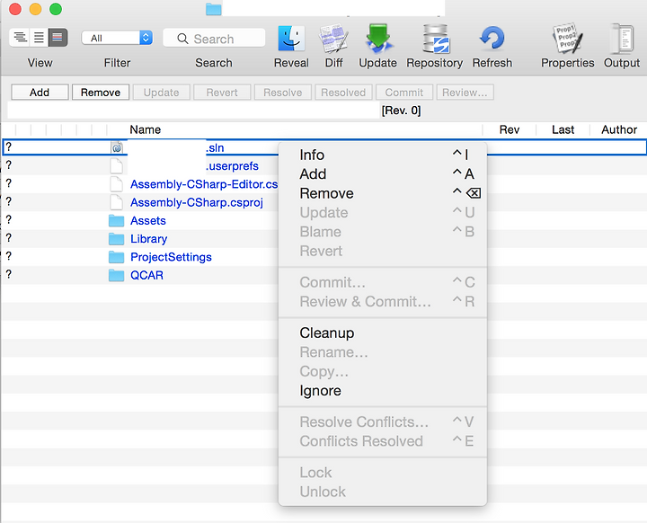This screenshot has height=523, width=647.
Task: Click the ProjectSettings folder icon
Action: 116,257
